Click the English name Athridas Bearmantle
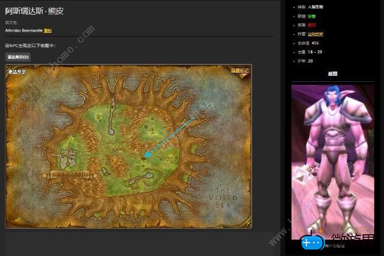This screenshot has height=256, width=384. click(24, 30)
